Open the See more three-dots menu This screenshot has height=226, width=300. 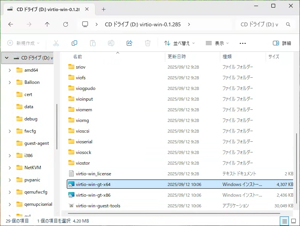243,43
